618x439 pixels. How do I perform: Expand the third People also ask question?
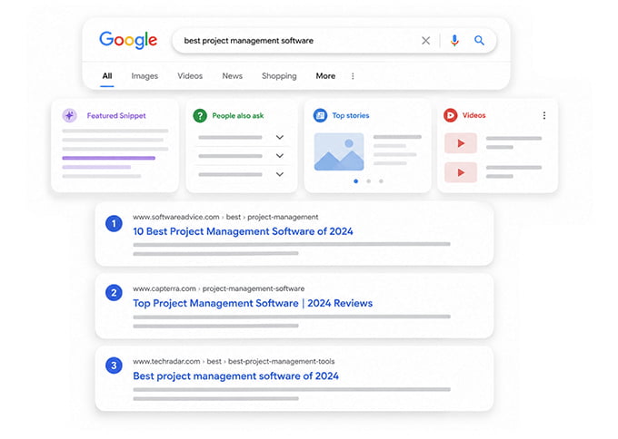click(280, 174)
